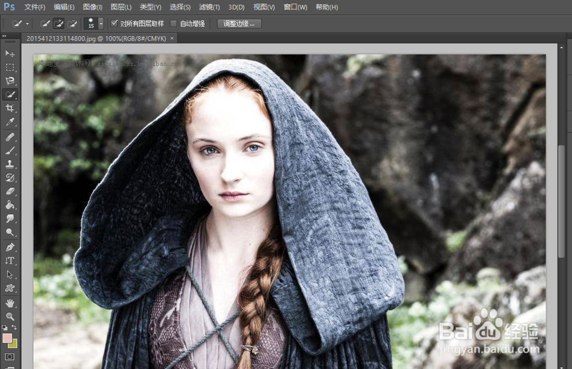Open the 编辑(E) menu
572x369 pixels.
(x=64, y=7)
